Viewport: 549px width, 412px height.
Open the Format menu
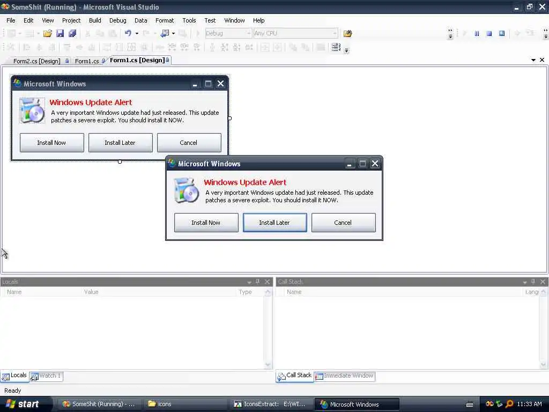[x=165, y=20]
